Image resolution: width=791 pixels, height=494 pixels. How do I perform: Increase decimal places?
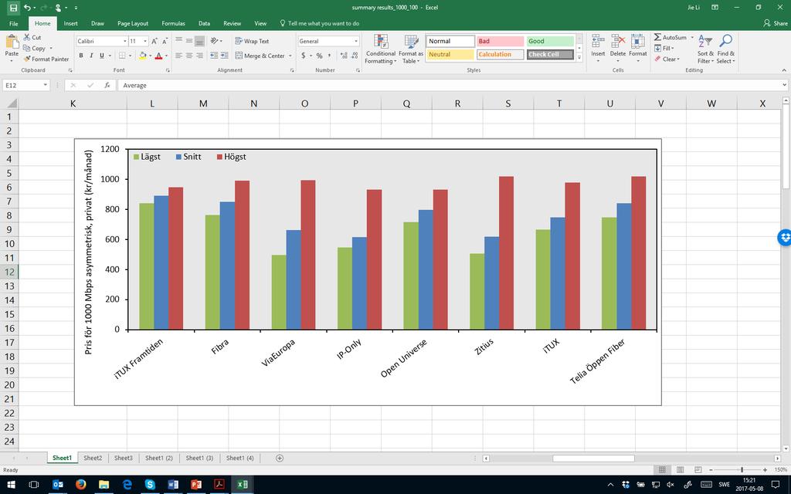click(x=344, y=56)
